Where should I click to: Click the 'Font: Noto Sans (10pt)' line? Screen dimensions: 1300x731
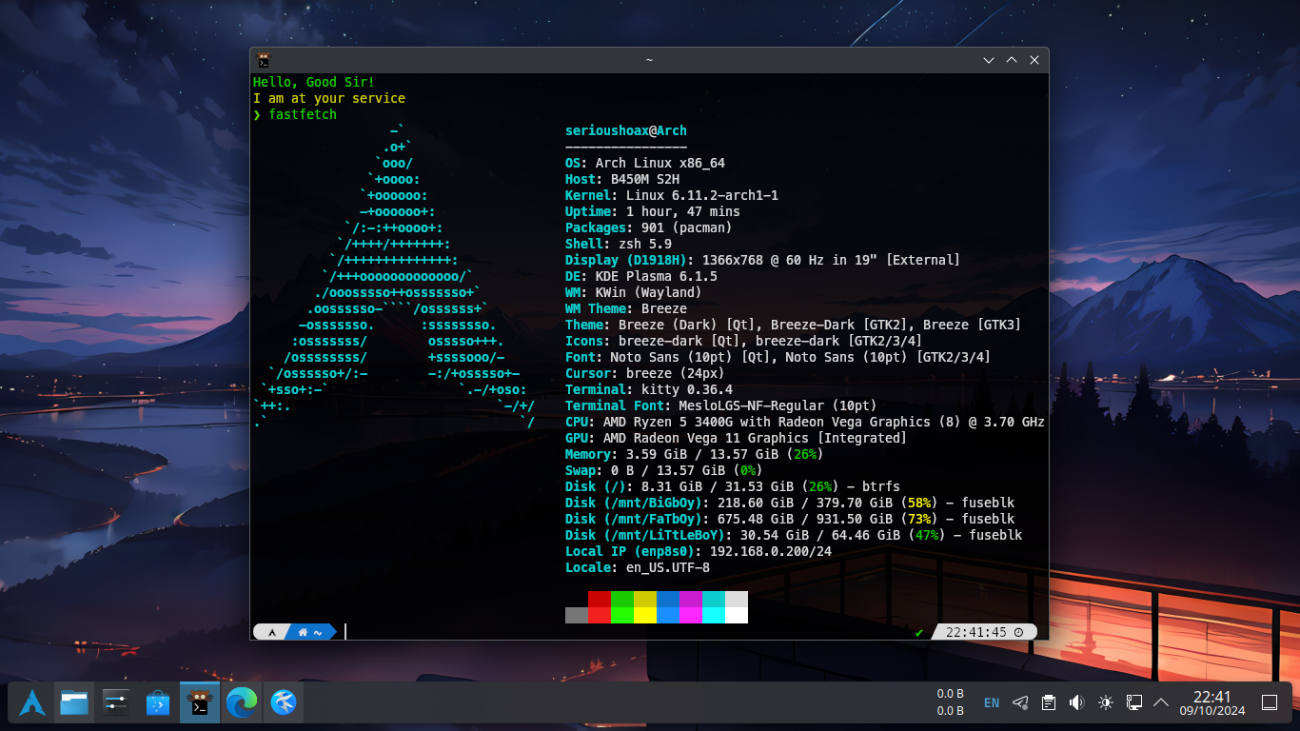click(778, 357)
